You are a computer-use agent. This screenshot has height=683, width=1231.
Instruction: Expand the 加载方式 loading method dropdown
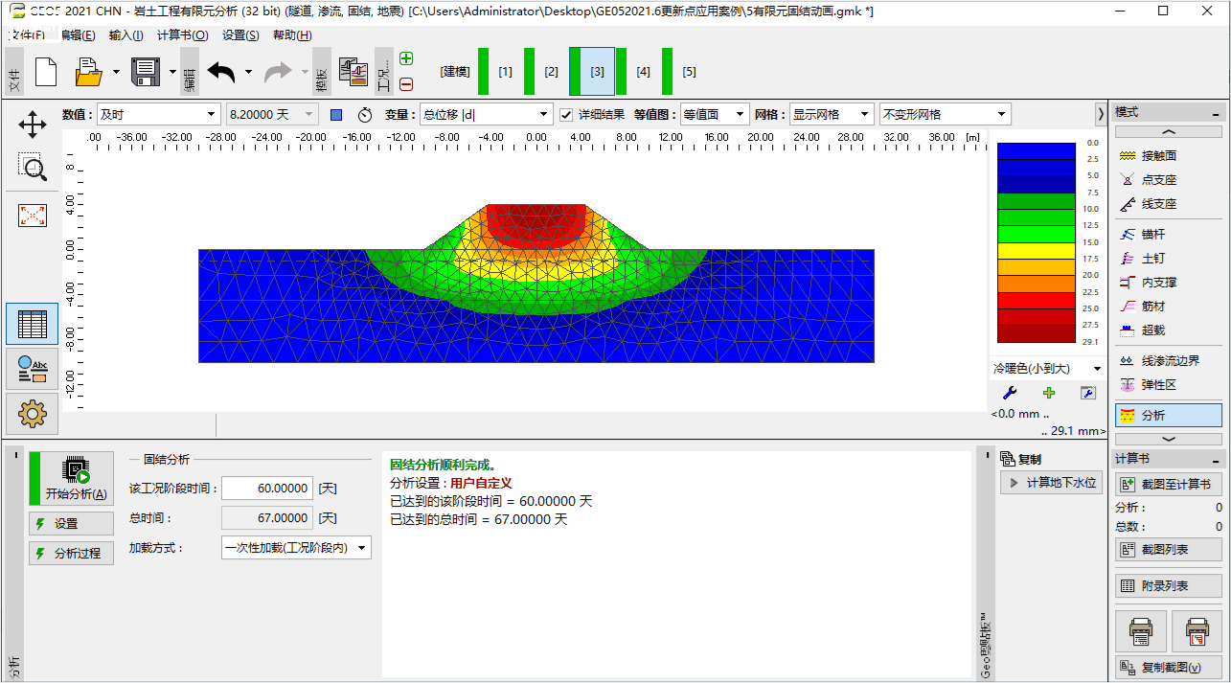[296, 548]
